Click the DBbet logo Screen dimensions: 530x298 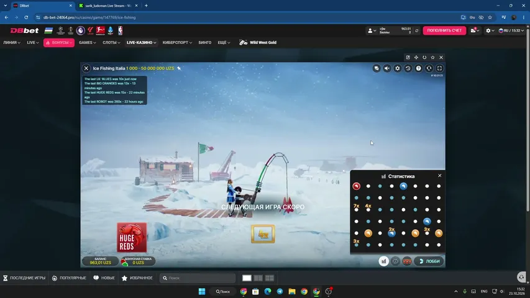coord(24,30)
